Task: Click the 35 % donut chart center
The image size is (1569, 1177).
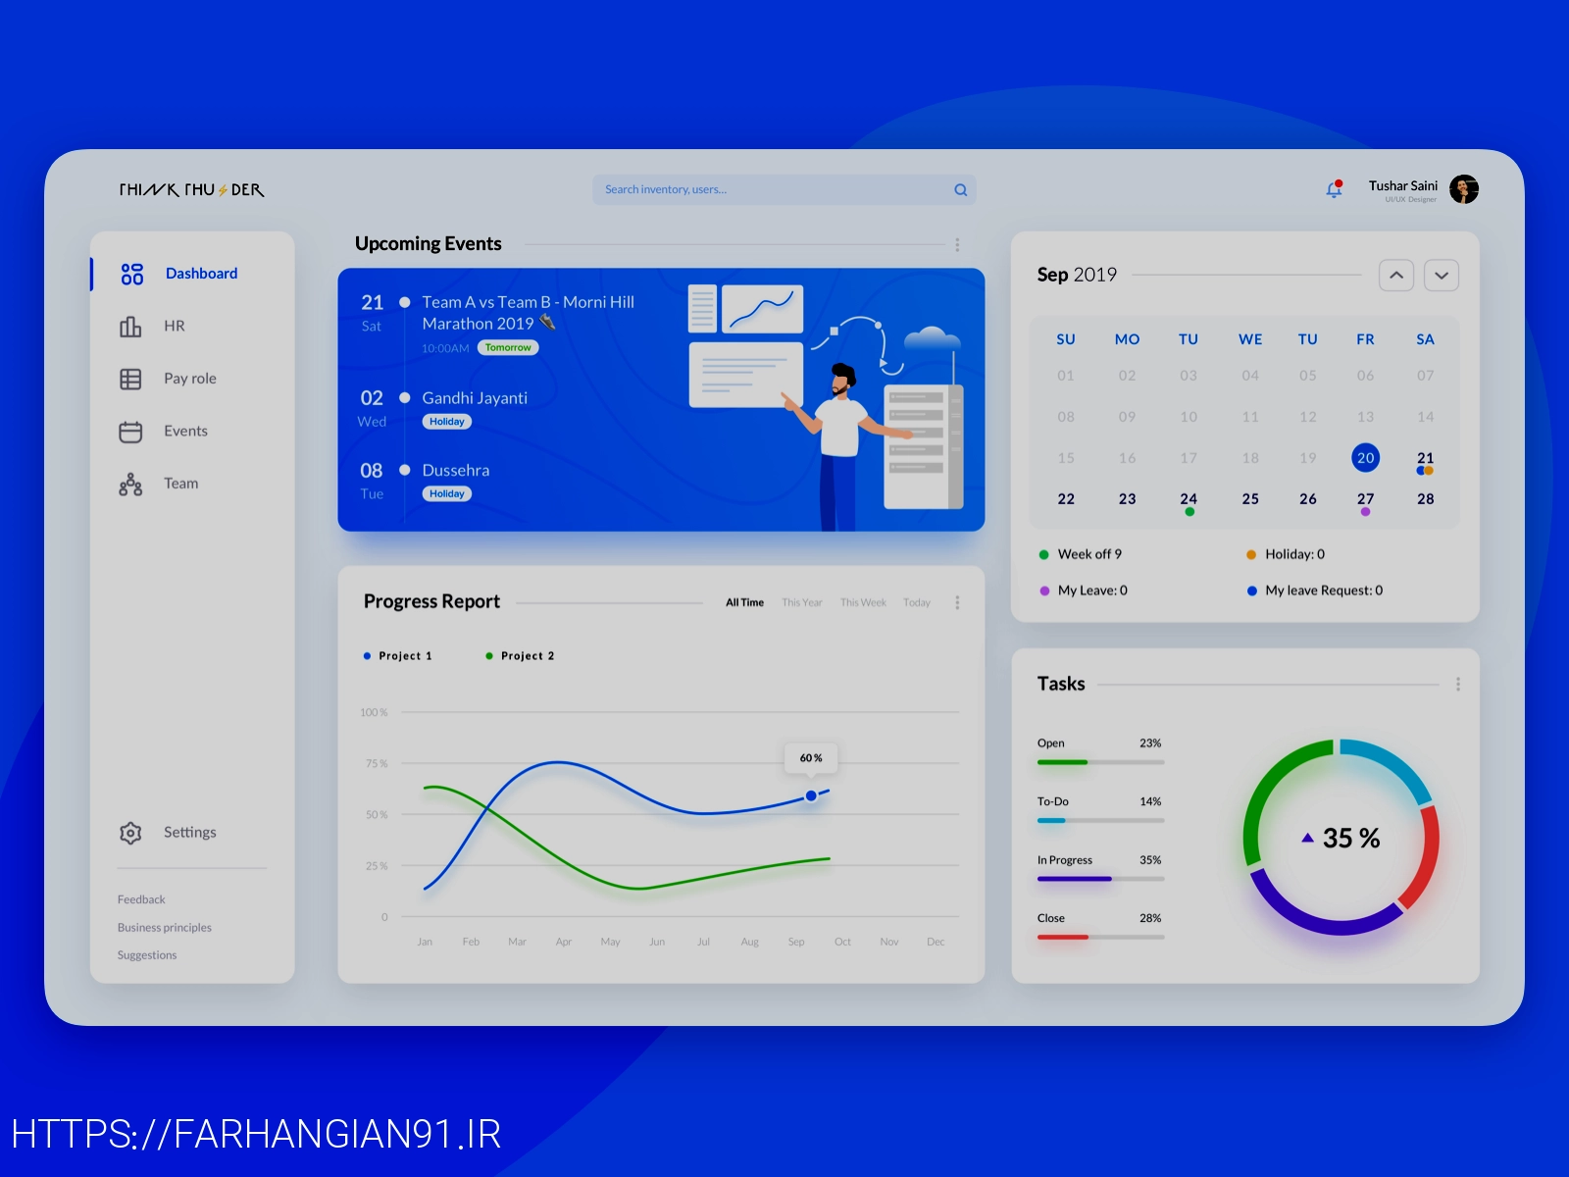Action: tap(1341, 838)
